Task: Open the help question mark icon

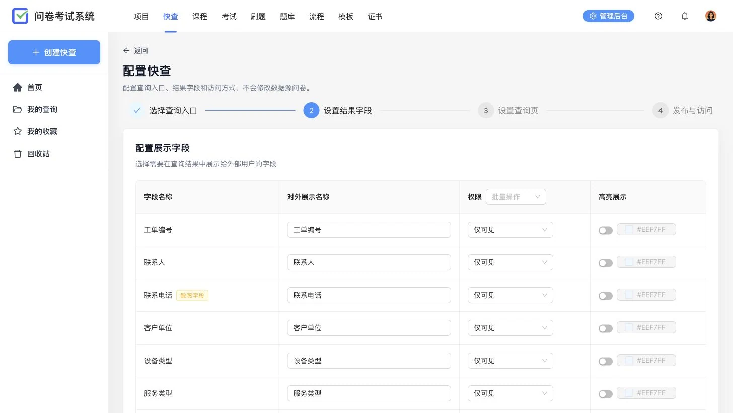Action: 658,16
